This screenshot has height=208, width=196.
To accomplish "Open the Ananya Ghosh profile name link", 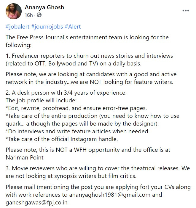I will (44, 7).
